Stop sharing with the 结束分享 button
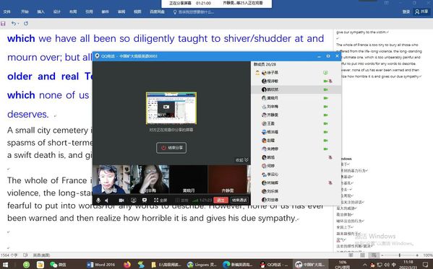 [x=171, y=148]
